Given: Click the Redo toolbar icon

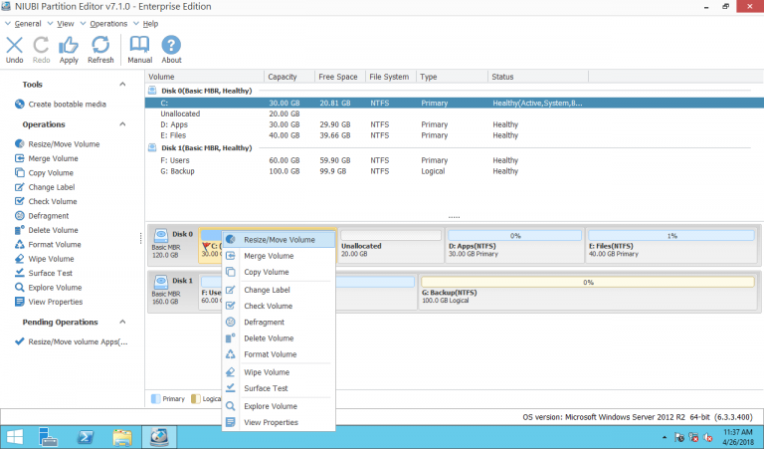Looking at the screenshot, I should point(42,50).
